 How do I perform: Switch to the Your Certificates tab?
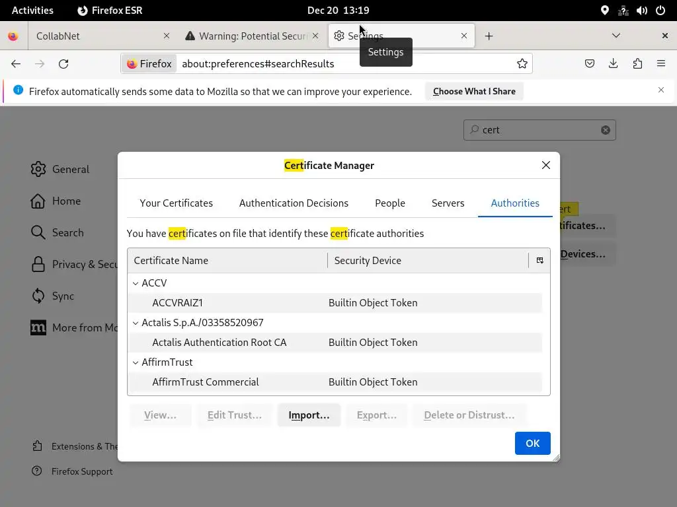[x=176, y=203]
